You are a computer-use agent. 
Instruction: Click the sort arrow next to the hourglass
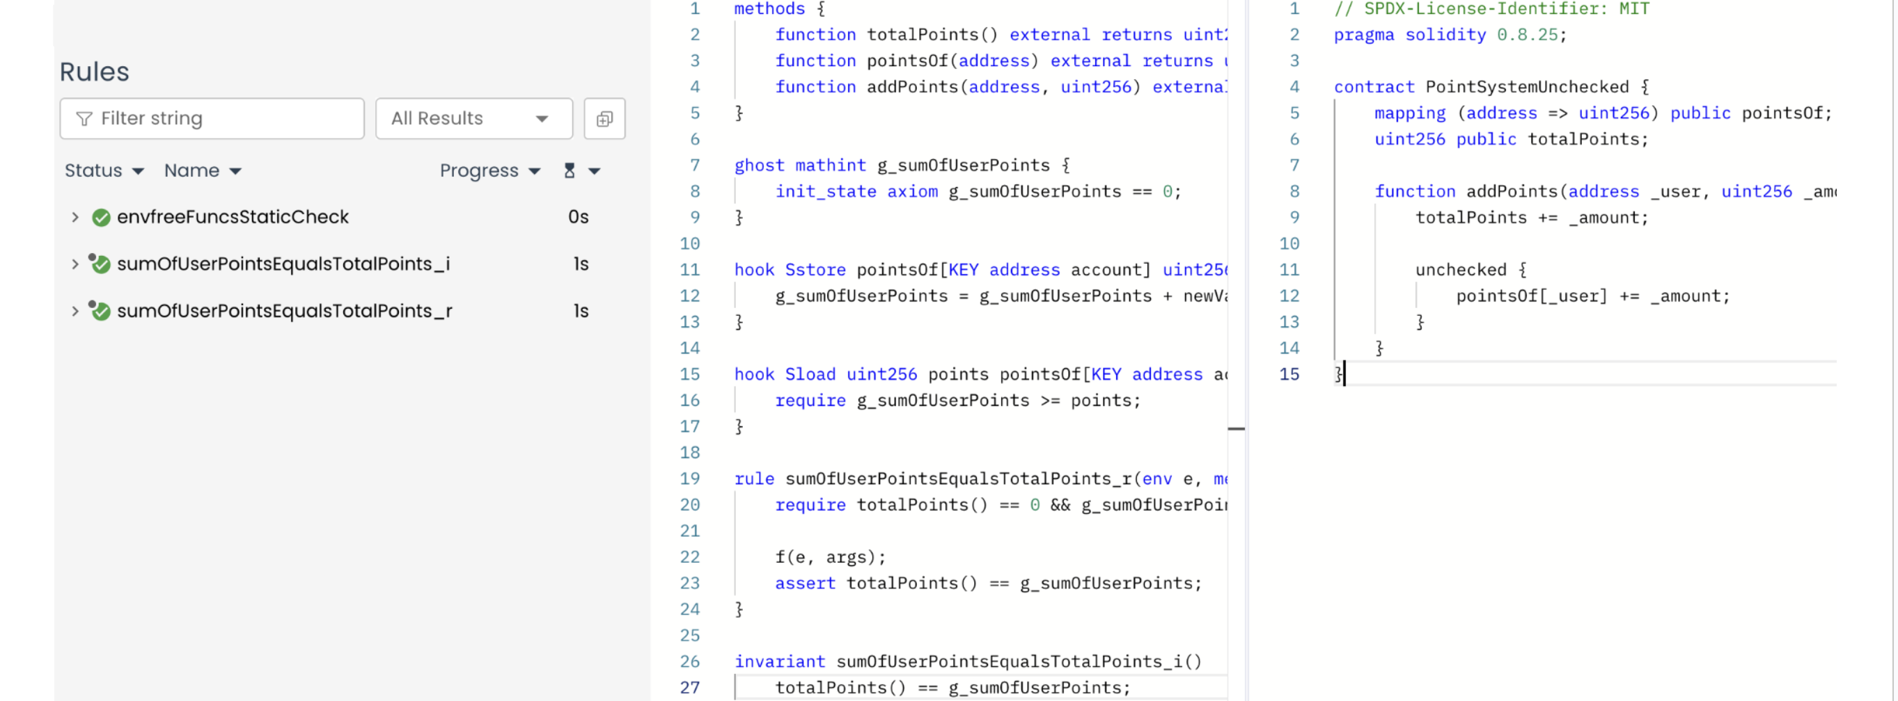595,171
